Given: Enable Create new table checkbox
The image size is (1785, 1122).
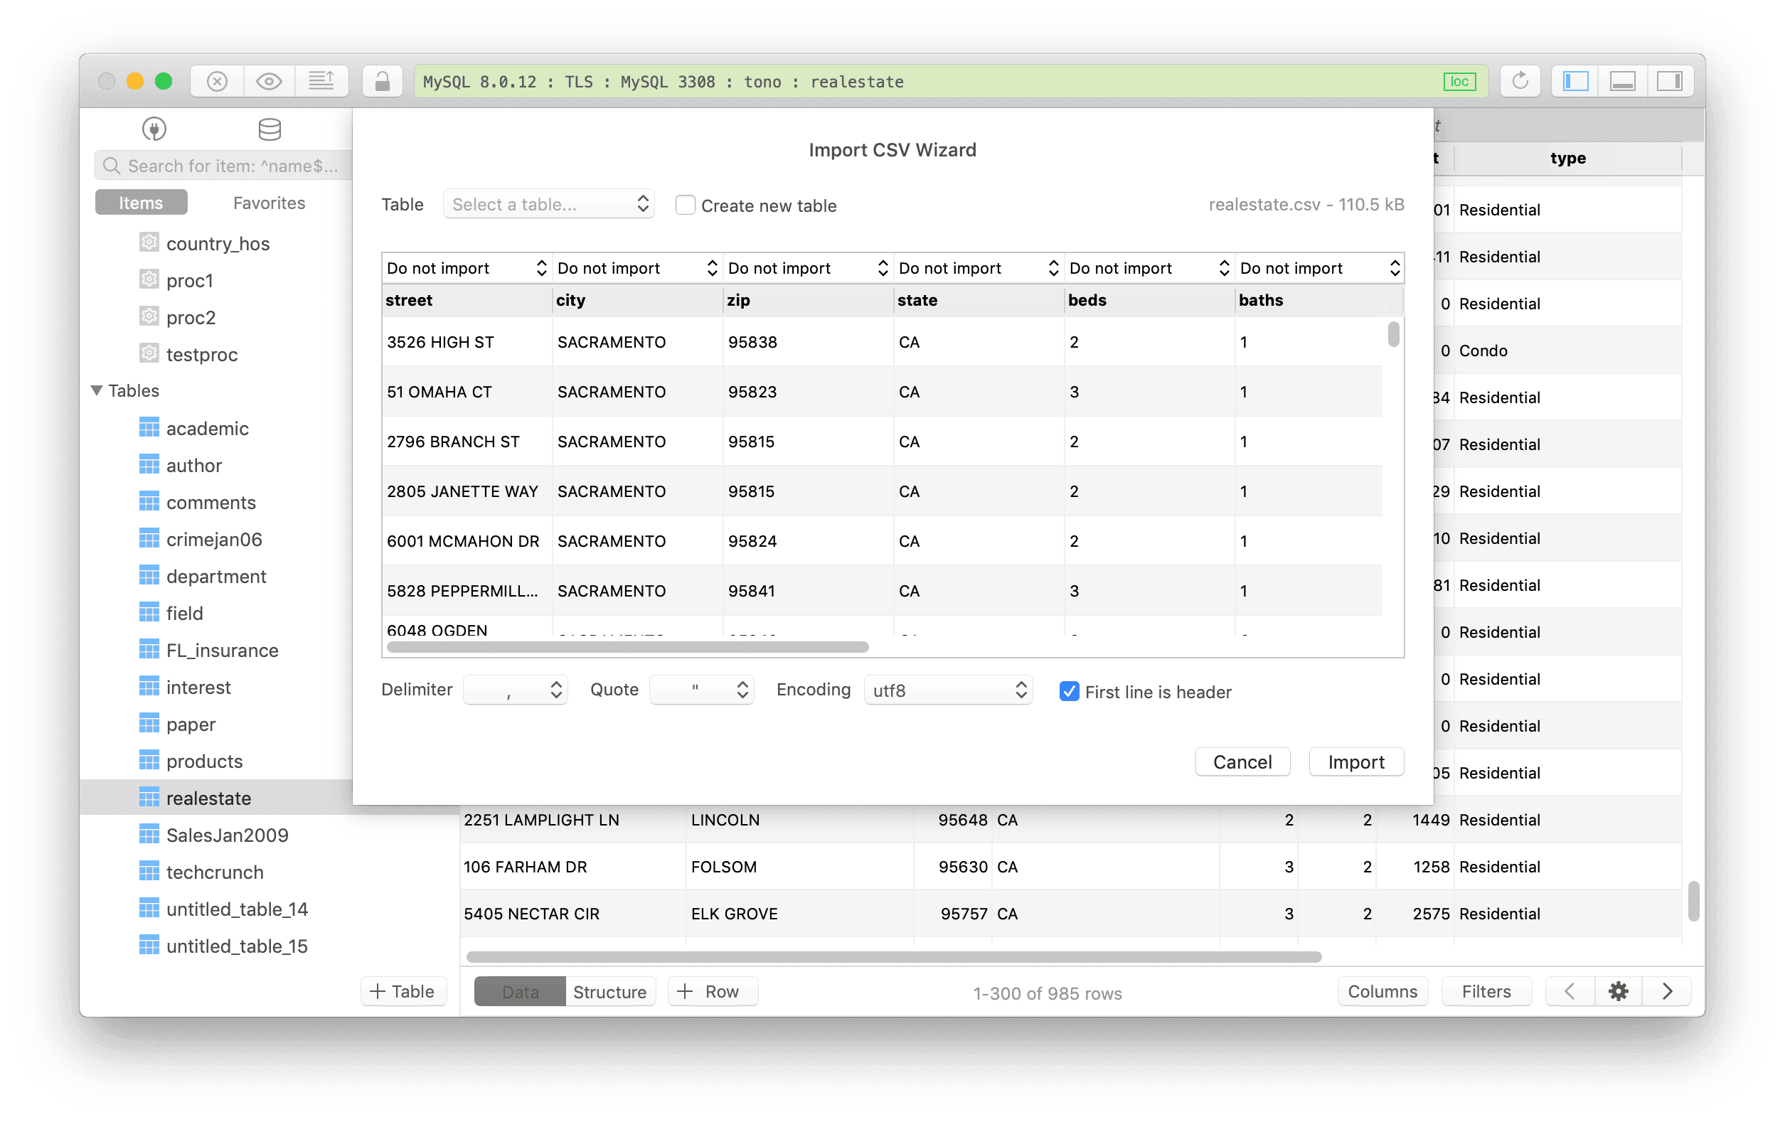Looking at the screenshot, I should [685, 205].
